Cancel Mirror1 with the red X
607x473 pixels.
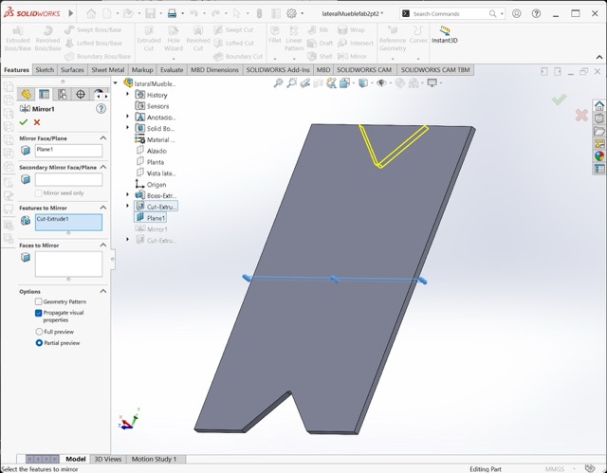37,122
